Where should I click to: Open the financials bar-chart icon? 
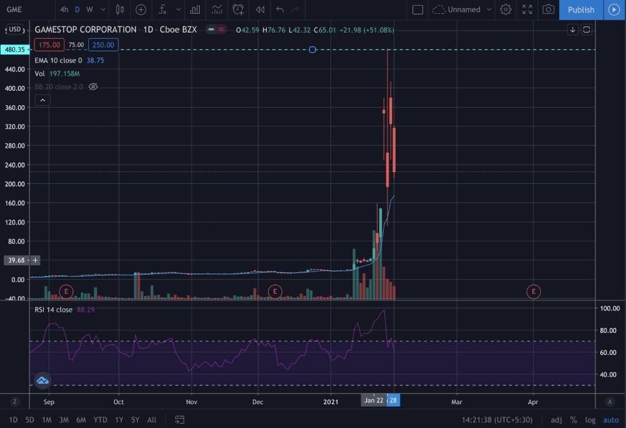[195, 9]
